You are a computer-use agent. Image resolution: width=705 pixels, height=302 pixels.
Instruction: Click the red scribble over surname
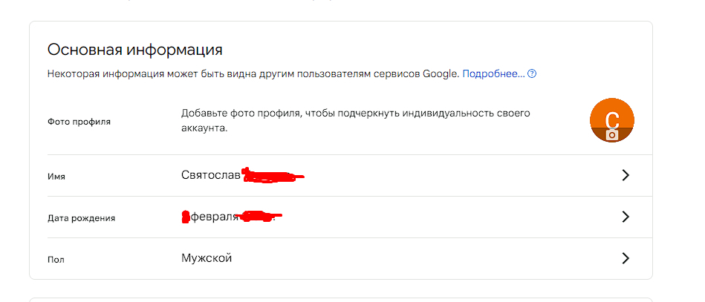pos(271,176)
